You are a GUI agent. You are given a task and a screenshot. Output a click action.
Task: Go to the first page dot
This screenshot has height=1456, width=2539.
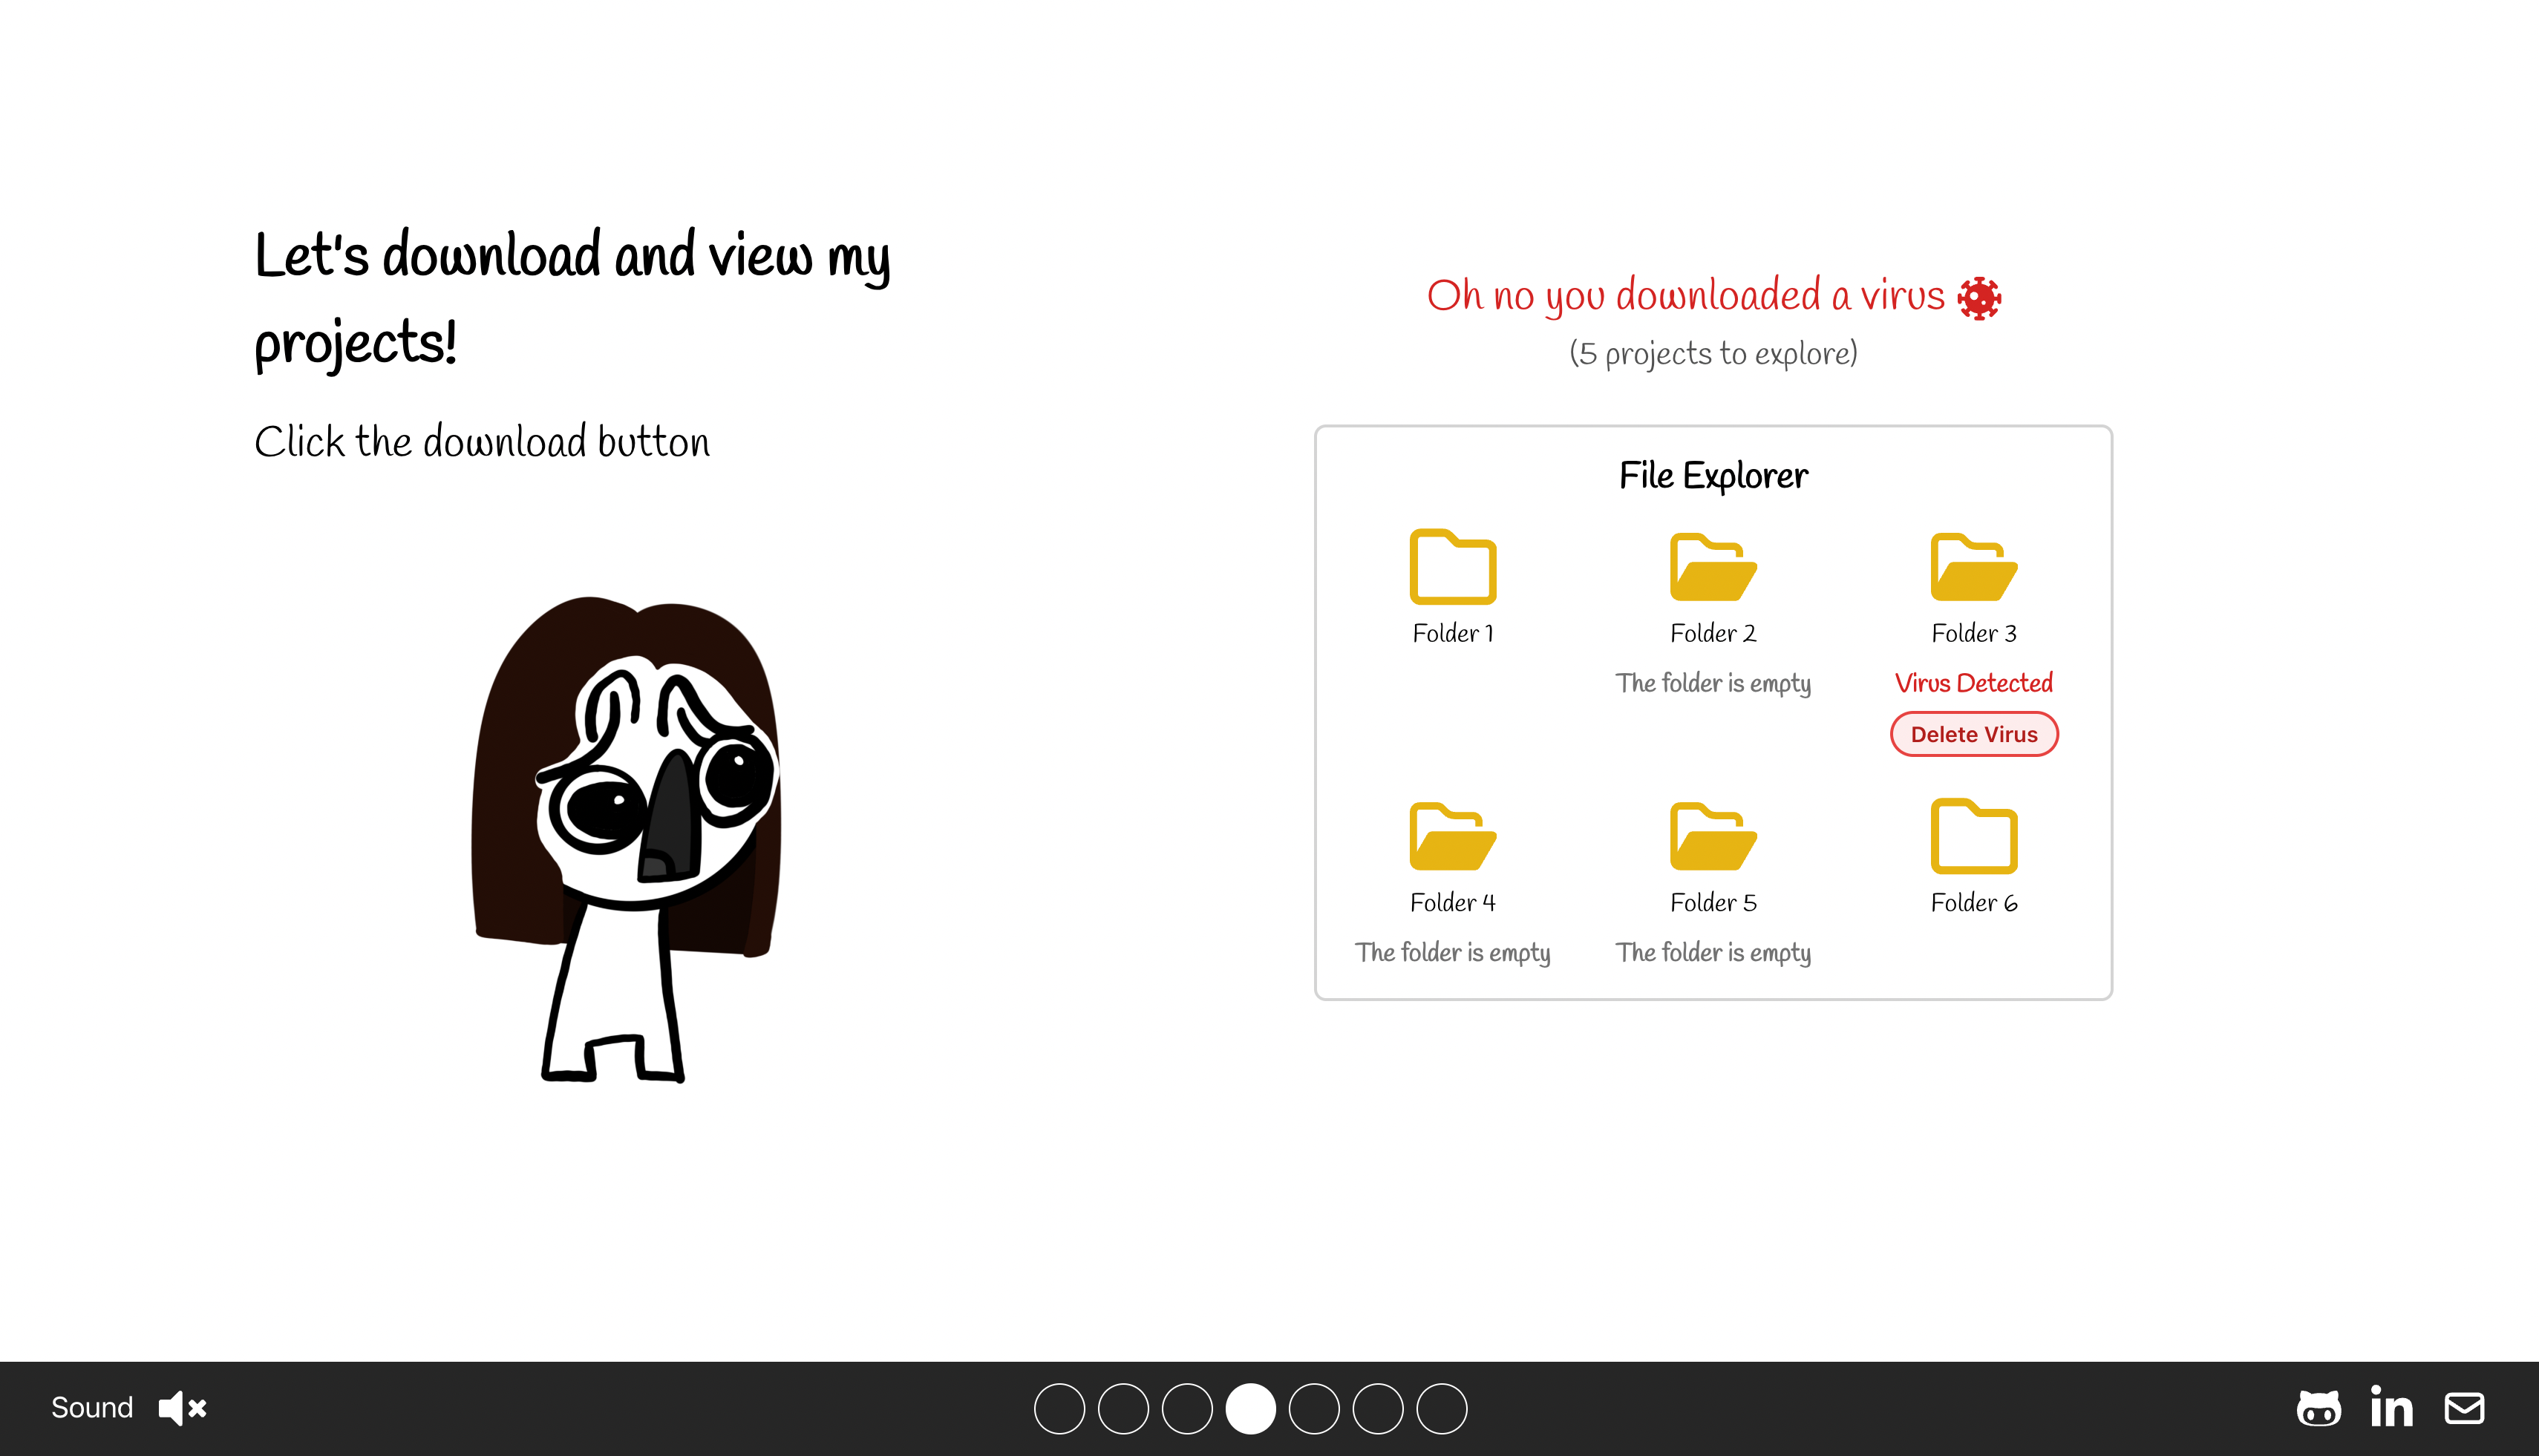(x=1059, y=1408)
